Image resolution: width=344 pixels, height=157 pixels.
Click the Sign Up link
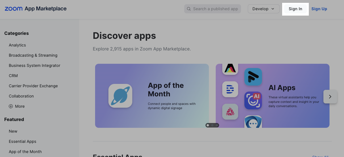pyautogui.click(x=319, y=9)
